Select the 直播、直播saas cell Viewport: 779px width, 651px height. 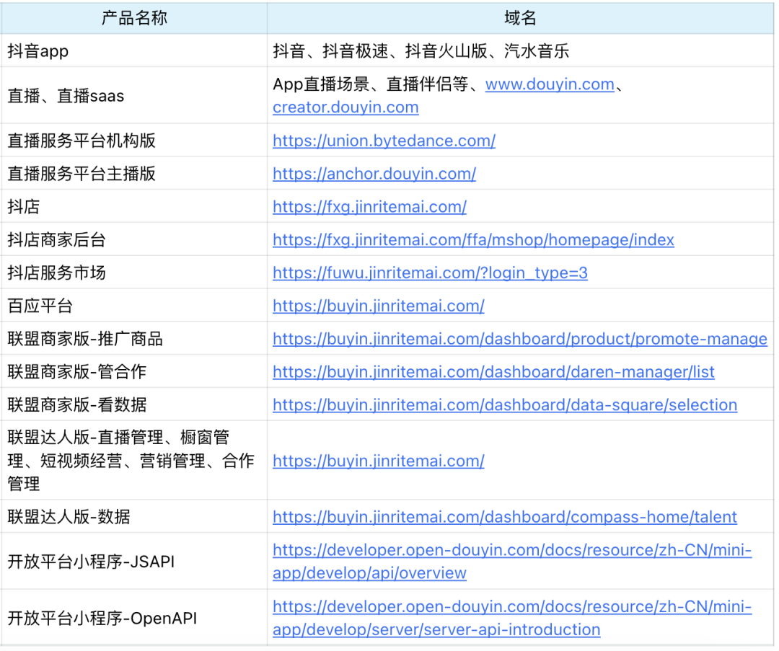click(x=134, y=95)
